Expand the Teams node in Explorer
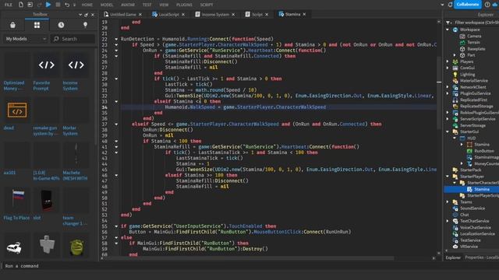The height and width of the screenshot is (280, 499). pos(448,202)
